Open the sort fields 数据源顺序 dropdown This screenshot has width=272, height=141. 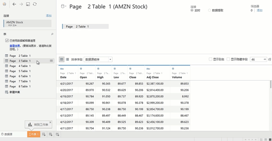point(98,59)
